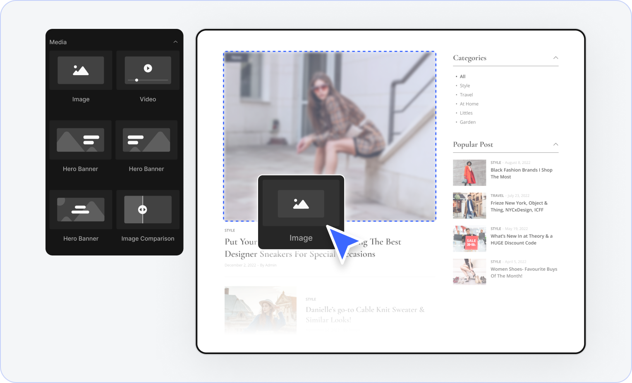Click the What's New In at Theory thumbnail
Image resolution: width=632 pixels, height=383 pixels.
tap(469, 239)
